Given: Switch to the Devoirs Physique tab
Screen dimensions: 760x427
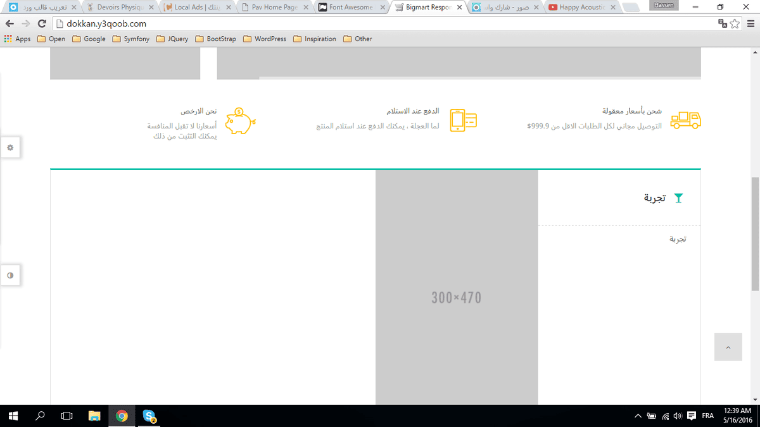Looking at the screenshot, I should (119, 8).
